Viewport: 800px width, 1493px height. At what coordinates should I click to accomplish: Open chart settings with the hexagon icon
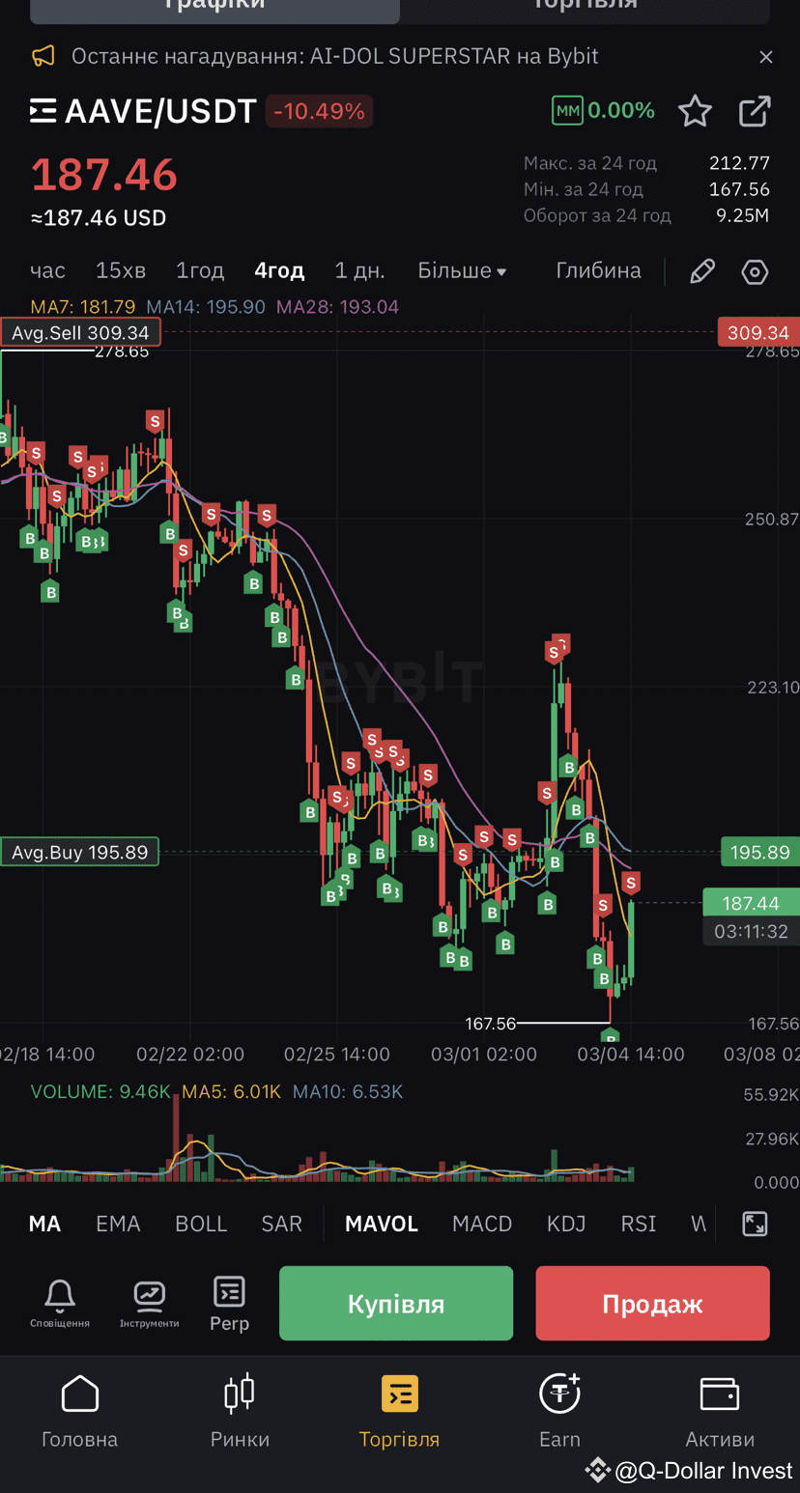[x=755, y=271]
